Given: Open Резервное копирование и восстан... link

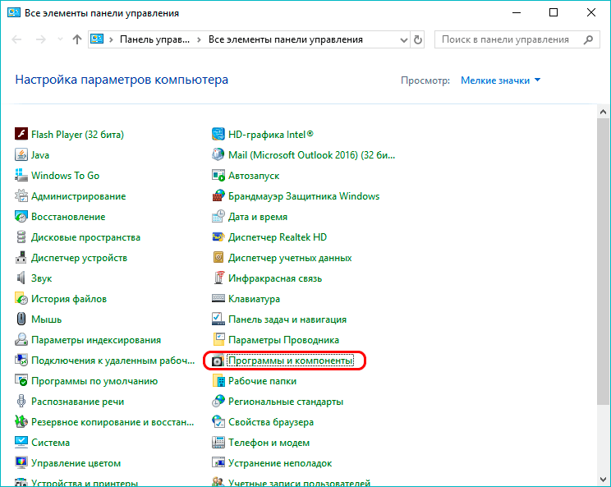Looking at the screenshot, I should (x=113, y=422).
